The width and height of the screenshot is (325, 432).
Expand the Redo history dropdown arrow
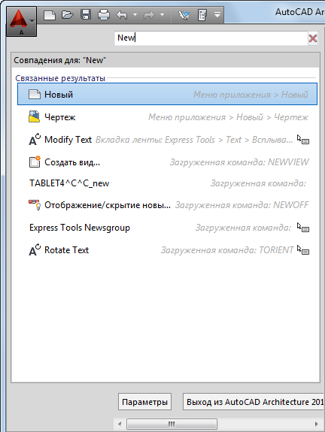[x=162, y=14]
